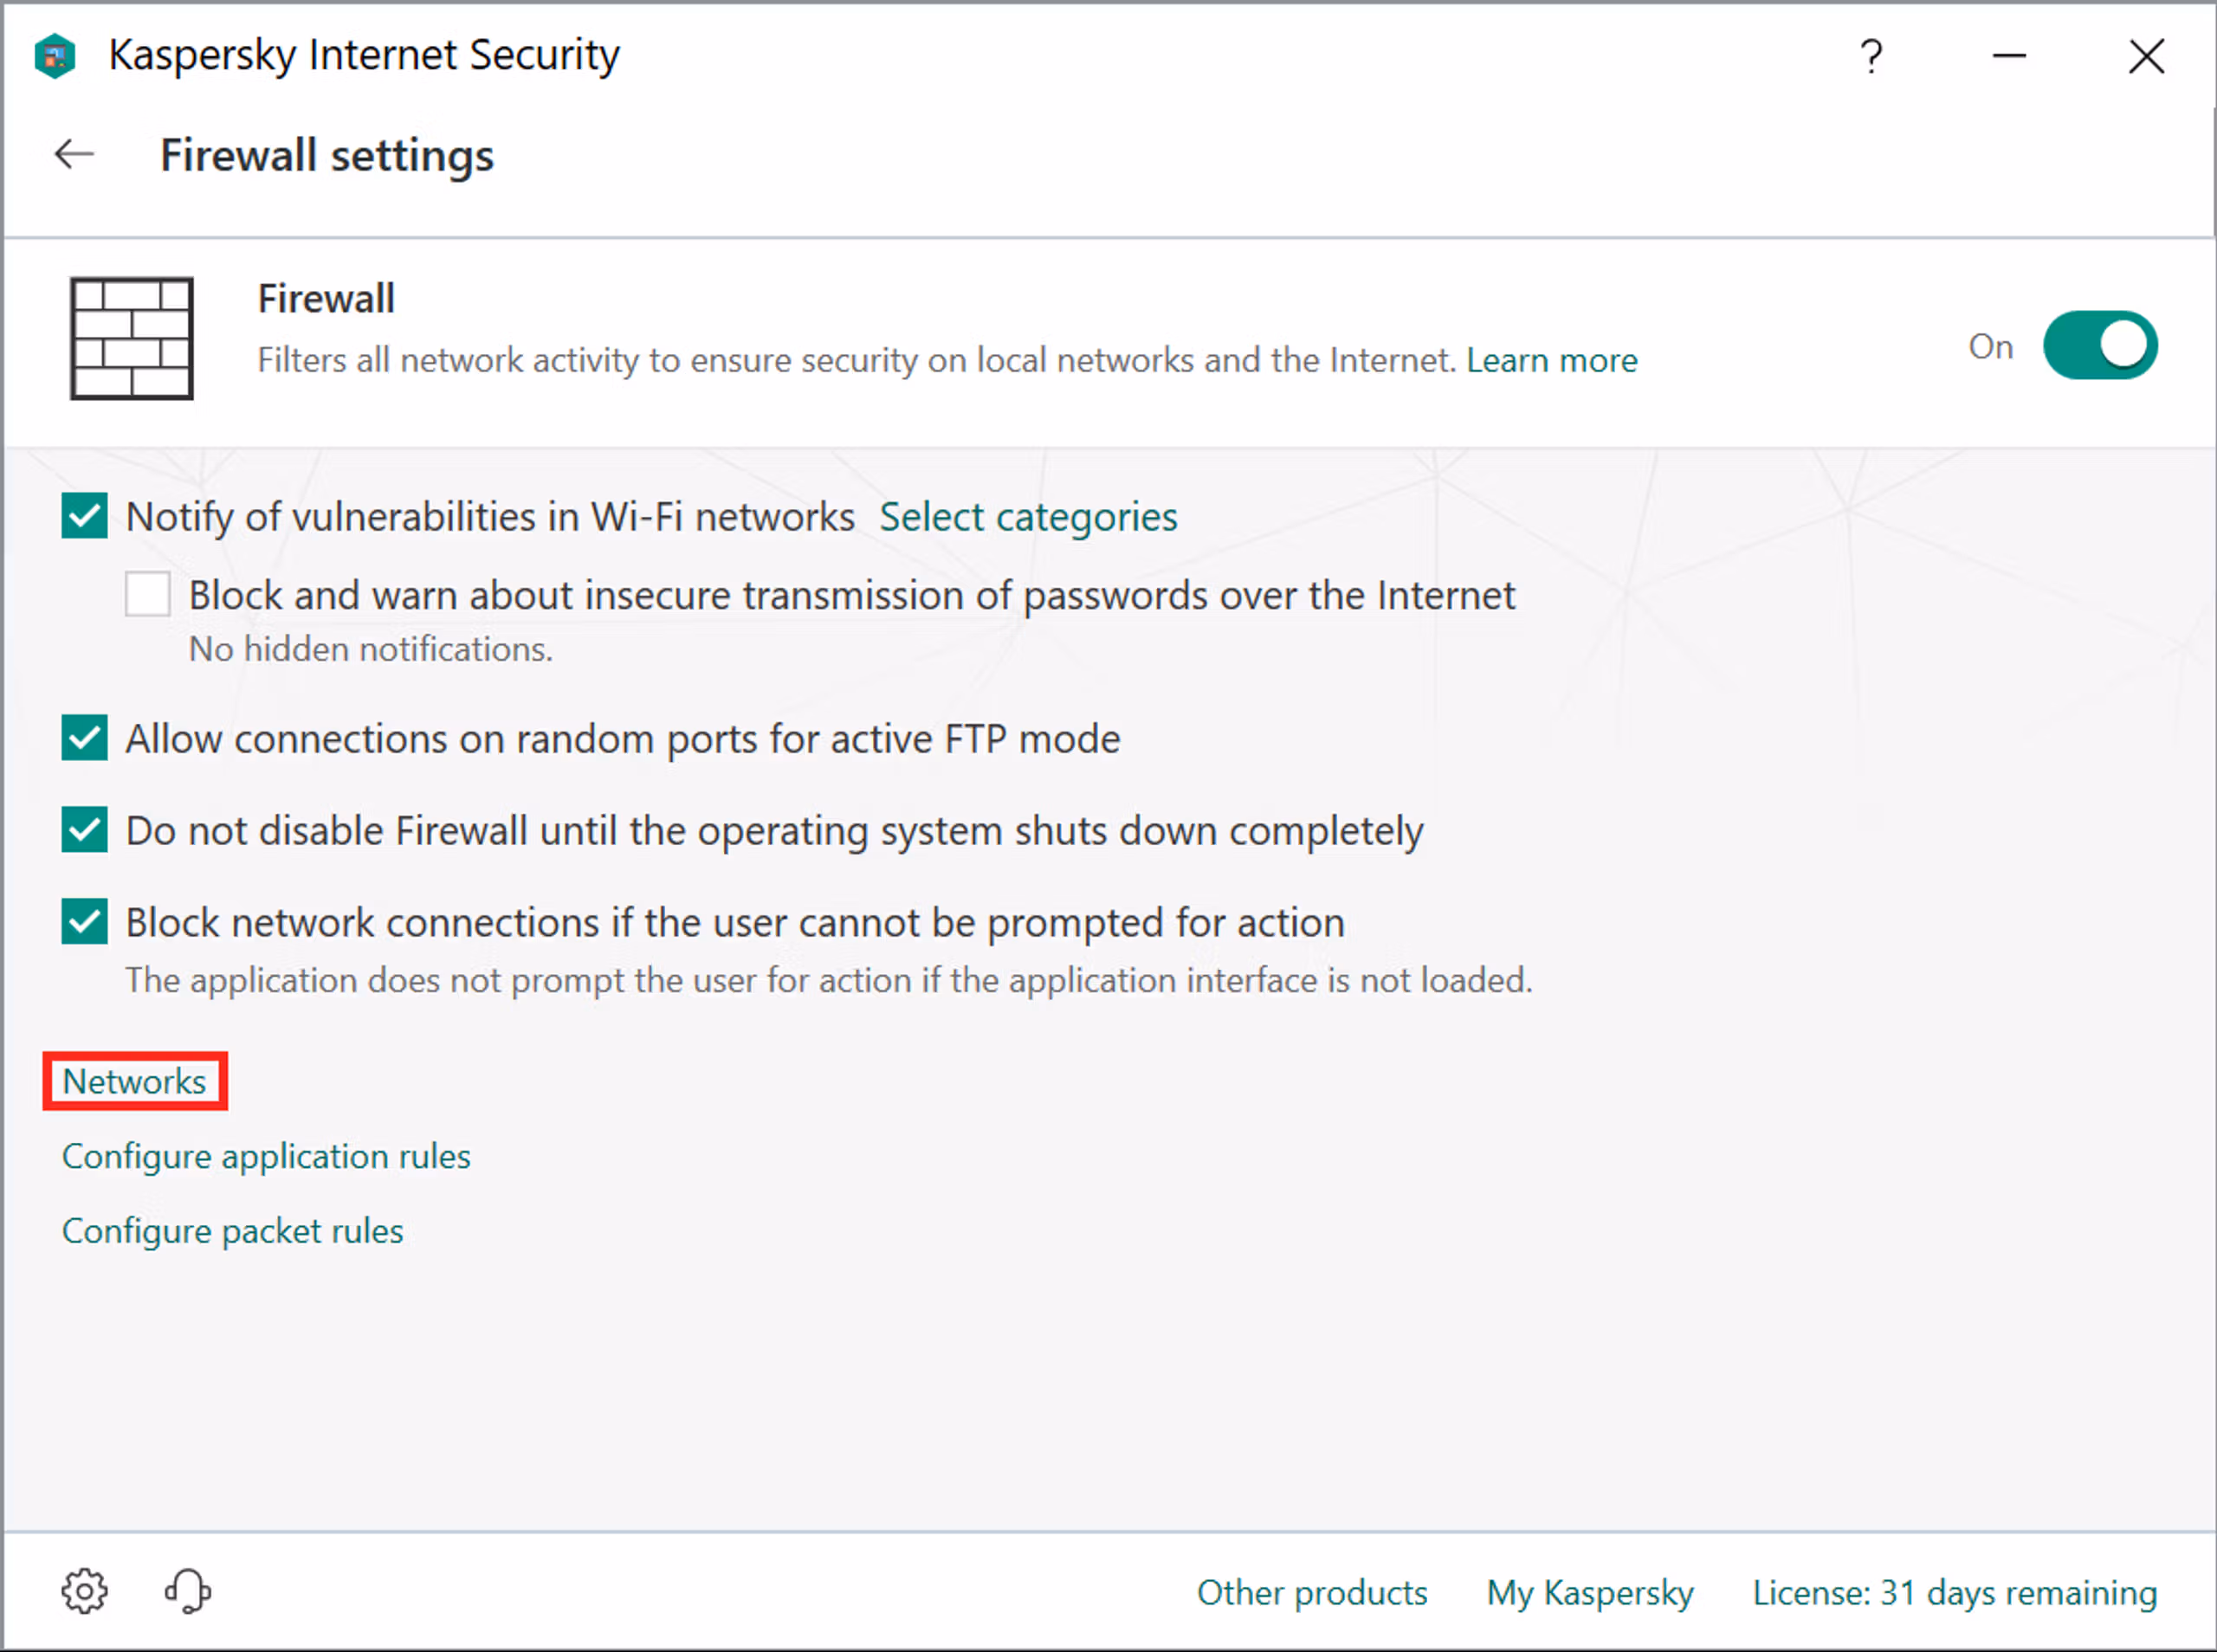Enable Block and warn about insecure passwords
This screenshot has height=1652, width=2217.
click(x=147, y=594)
